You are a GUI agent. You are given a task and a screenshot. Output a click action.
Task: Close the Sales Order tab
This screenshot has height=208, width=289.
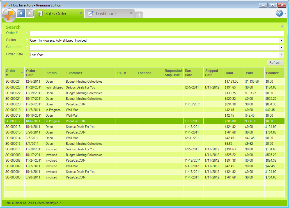[x=81, y=13]
